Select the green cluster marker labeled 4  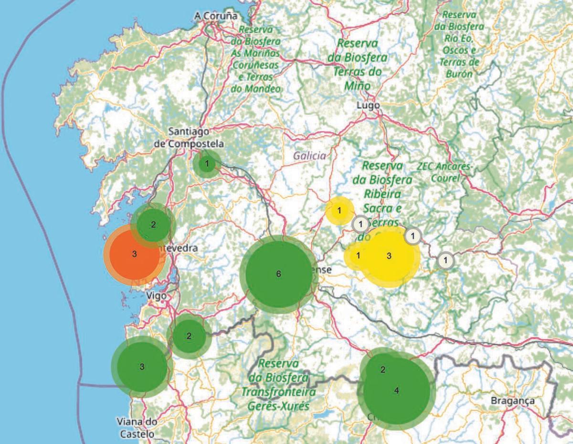[397, 390]
